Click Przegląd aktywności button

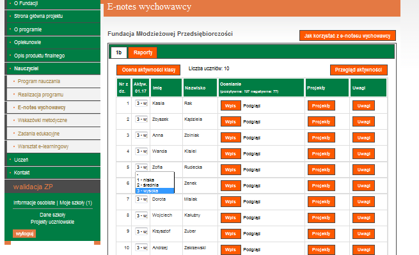coord(359,70)
